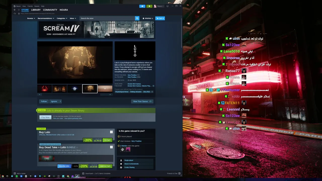Open the Friends menu
Screen dimensions: 322x181
click(x=30, y=6)
